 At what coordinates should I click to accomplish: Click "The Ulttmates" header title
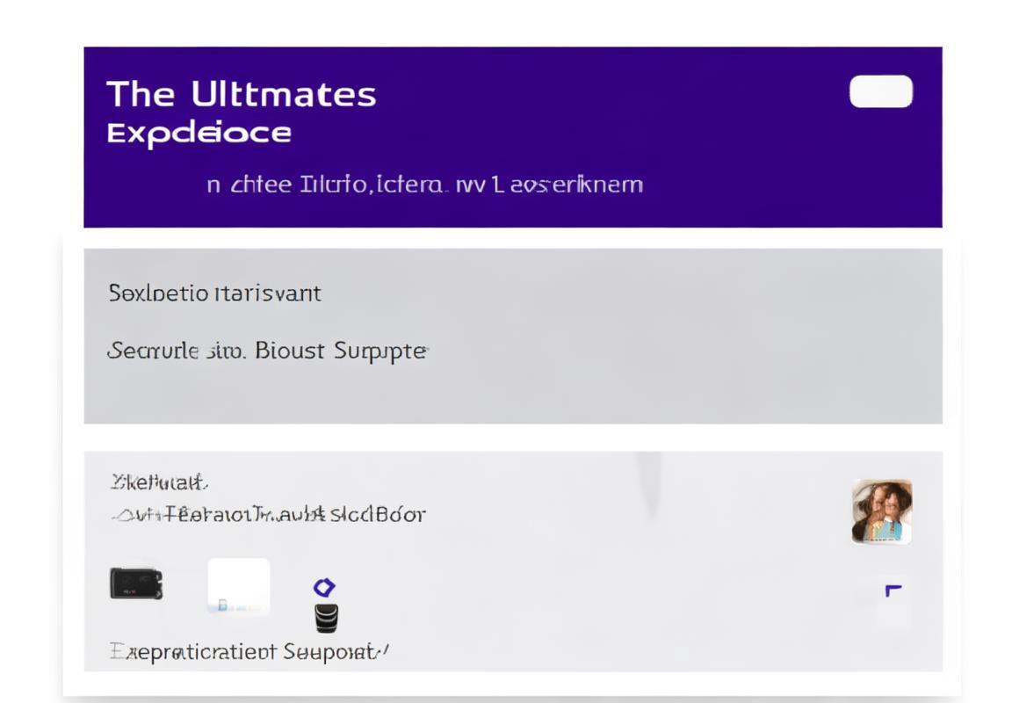(242, 94)
